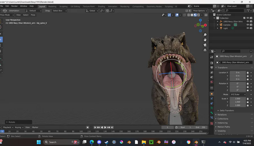Open the Render properties tab icon
This screenshot has width=254, height=146.
[x=212, y=63]
